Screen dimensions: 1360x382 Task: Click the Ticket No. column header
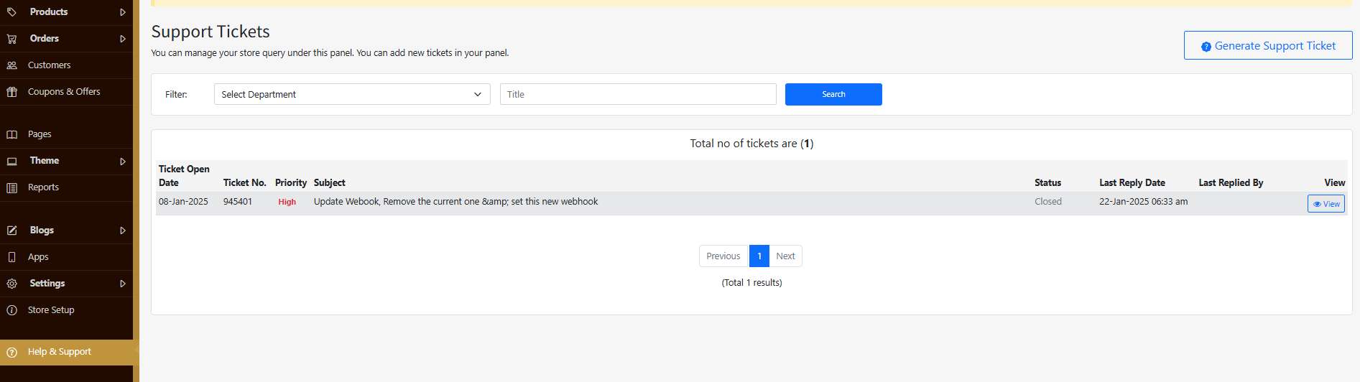tap(245, 183)
